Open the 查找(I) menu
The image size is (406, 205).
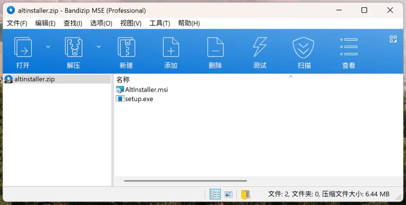click(x=73, y=23)
